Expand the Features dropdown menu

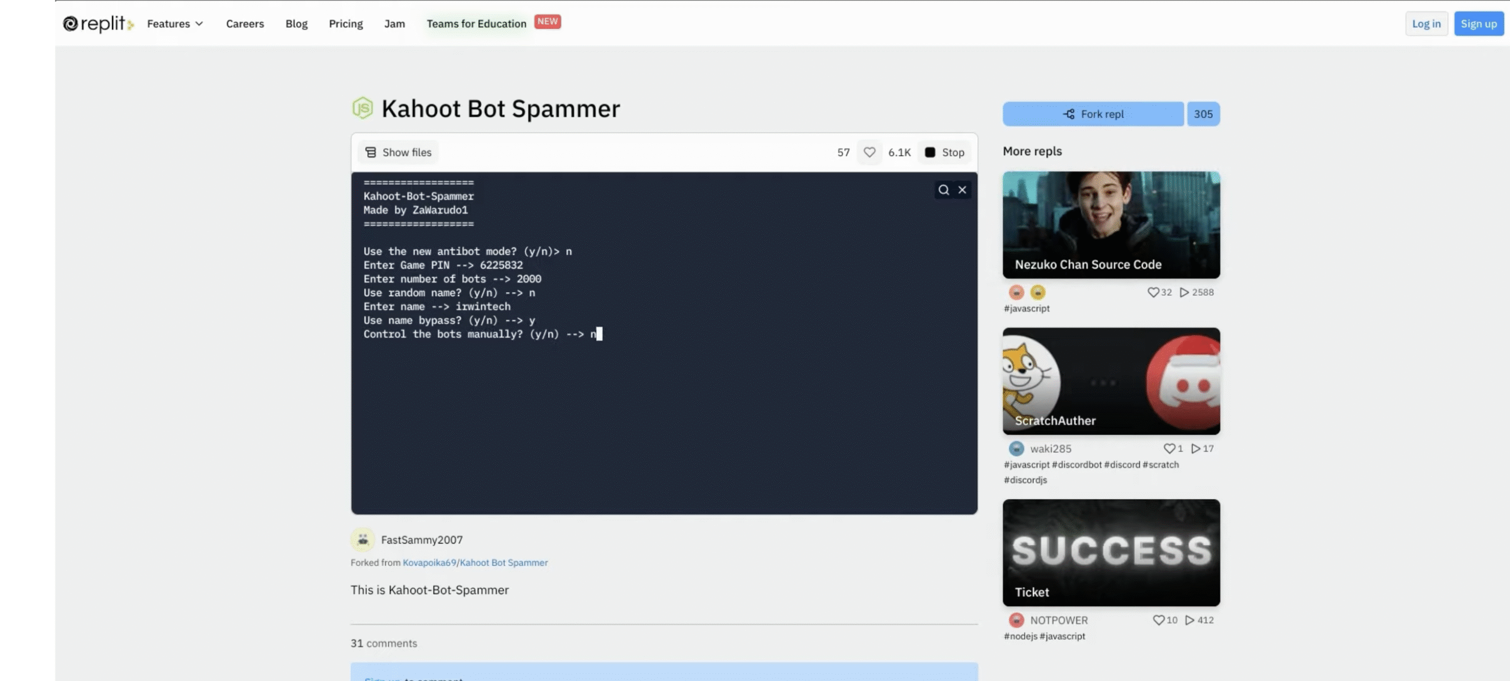pyautogui.click(x=175, y=24)
